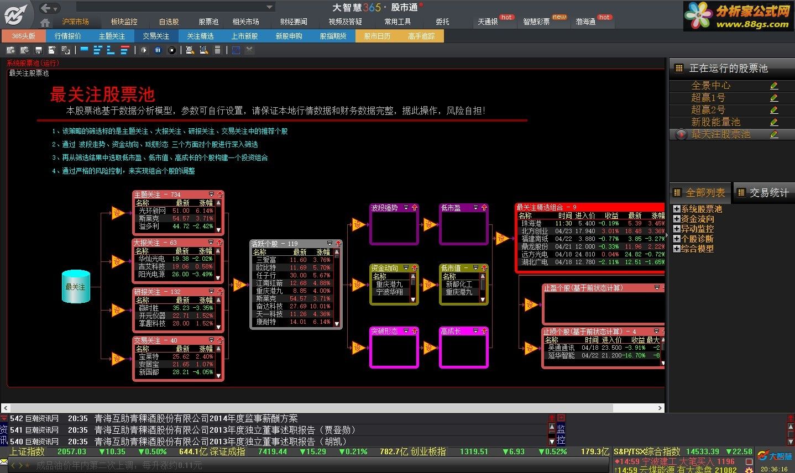Click the save (floppy disk) toolbar icon

[x=39, y=50]
